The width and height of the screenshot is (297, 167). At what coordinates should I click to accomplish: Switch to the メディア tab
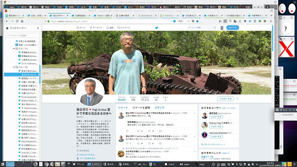[x=159, y=108]
